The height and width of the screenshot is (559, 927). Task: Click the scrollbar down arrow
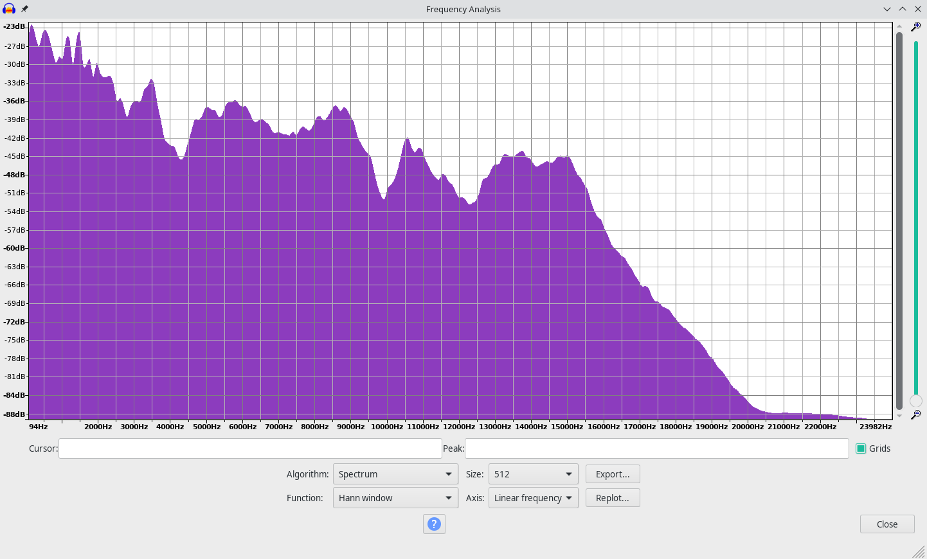click(899, 416)
